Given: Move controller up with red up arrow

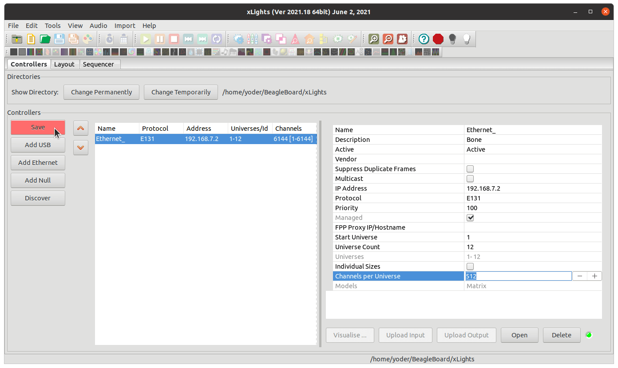Looking at the screenshot, I should click(x=80, y=128).
